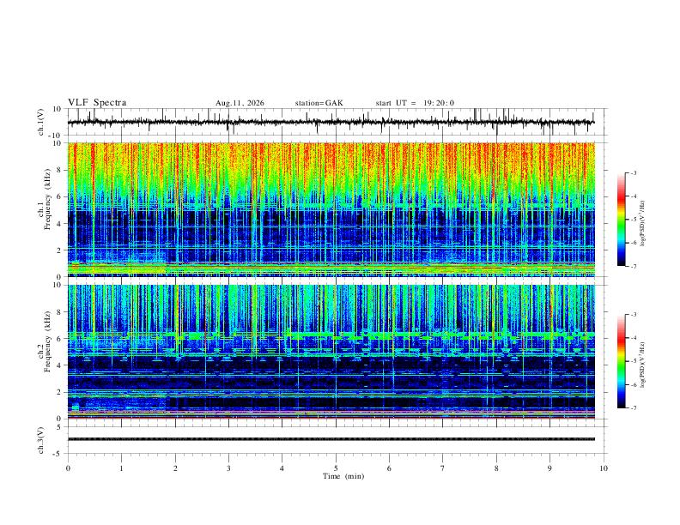Click the start UT 19:20:0 label
The width and height of the screenshot is (680, 525).
pyautogui.click(x=415, y=103)
